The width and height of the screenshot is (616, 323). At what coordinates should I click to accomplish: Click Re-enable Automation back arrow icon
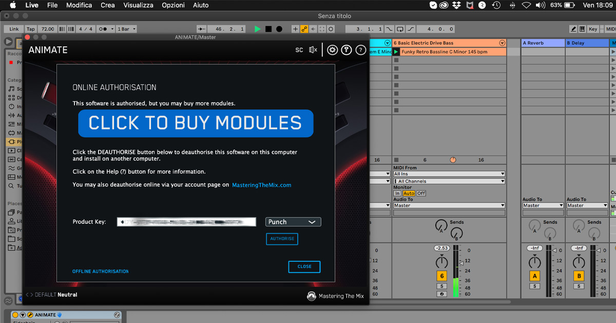[x=313, y=29]
